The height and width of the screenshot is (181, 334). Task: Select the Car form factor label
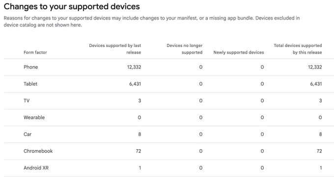(28, 134)
